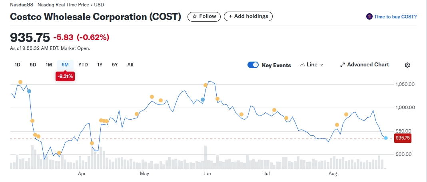
Task: Click the Advanced Chart expand icon
Action: (x=342, y=65)
